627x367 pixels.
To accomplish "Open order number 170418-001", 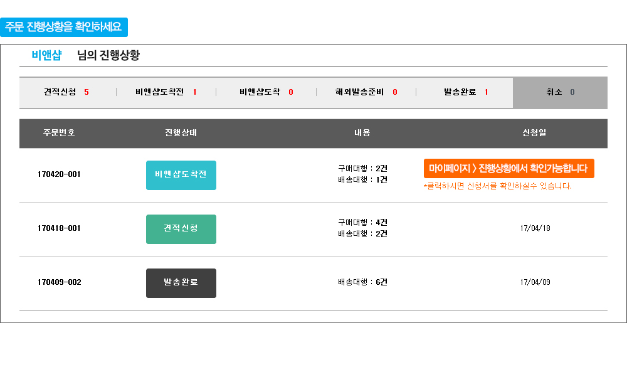I will coord(59,228).
